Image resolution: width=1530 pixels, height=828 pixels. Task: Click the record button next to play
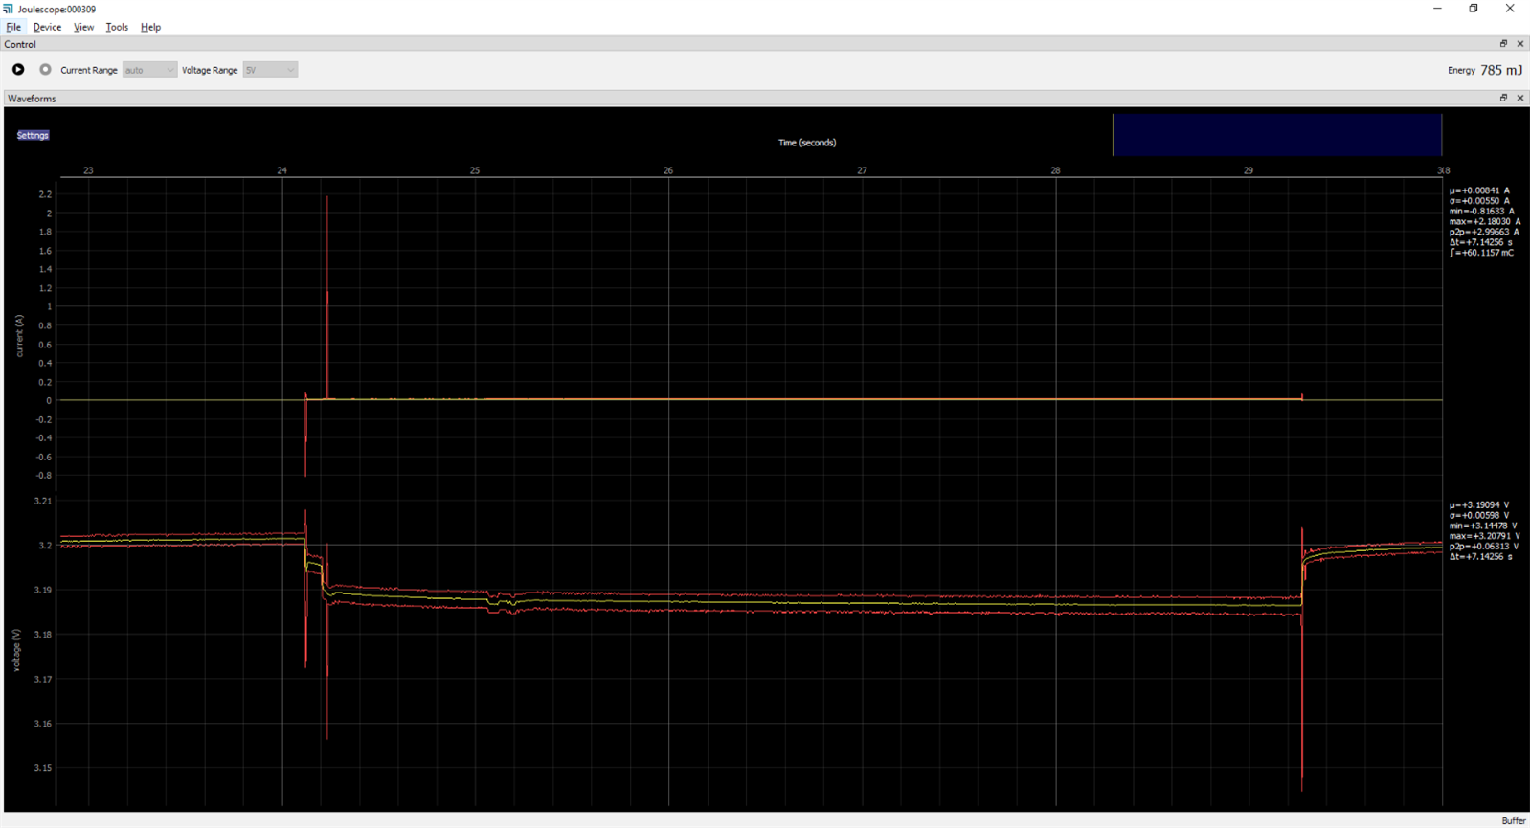point(45,70)
